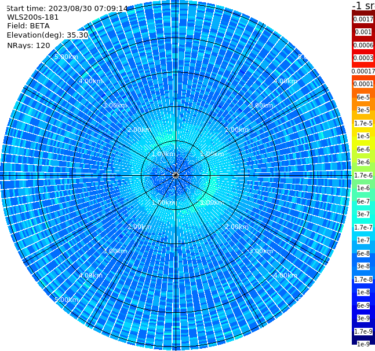Click the Field: BETA label
The width and height of the screenshot is (375, 351).
click(x=28, y=26)
